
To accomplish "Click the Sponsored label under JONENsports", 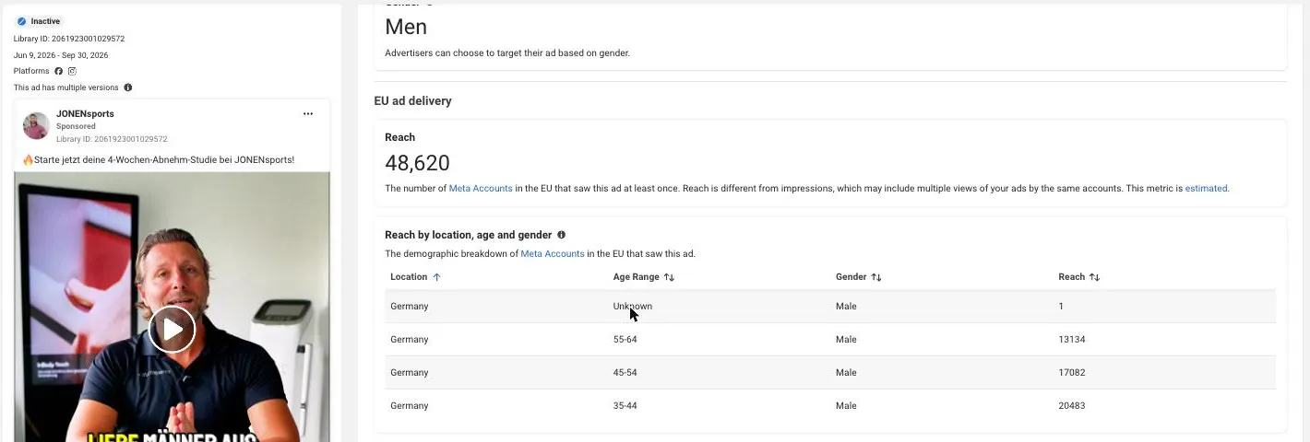I will [x=76, y=126].
